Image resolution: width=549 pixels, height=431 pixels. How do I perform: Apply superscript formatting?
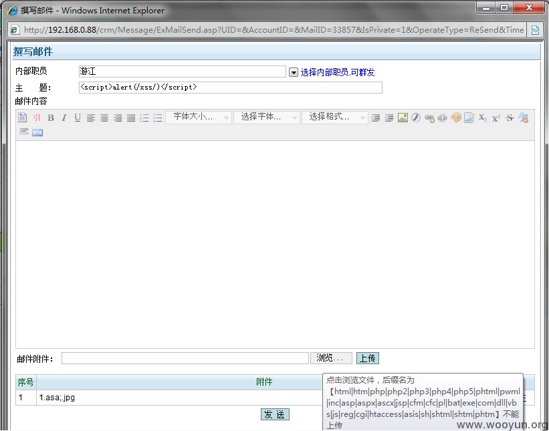point(496,118)
